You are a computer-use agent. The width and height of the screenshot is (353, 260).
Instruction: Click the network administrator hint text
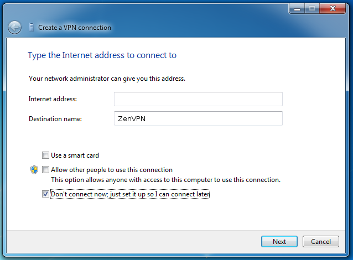[x=107, y=79]
